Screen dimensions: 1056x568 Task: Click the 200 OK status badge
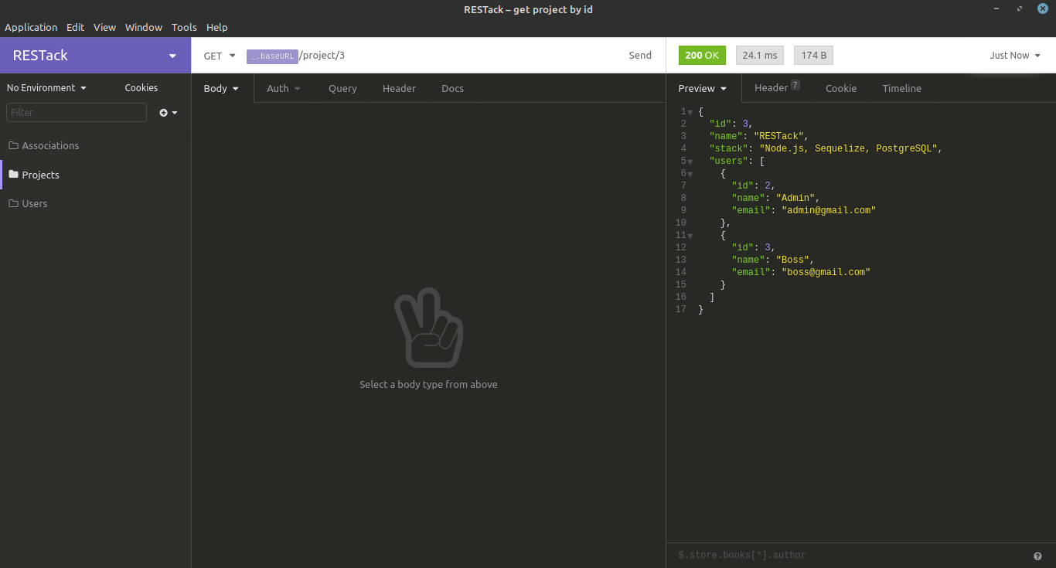702,56
